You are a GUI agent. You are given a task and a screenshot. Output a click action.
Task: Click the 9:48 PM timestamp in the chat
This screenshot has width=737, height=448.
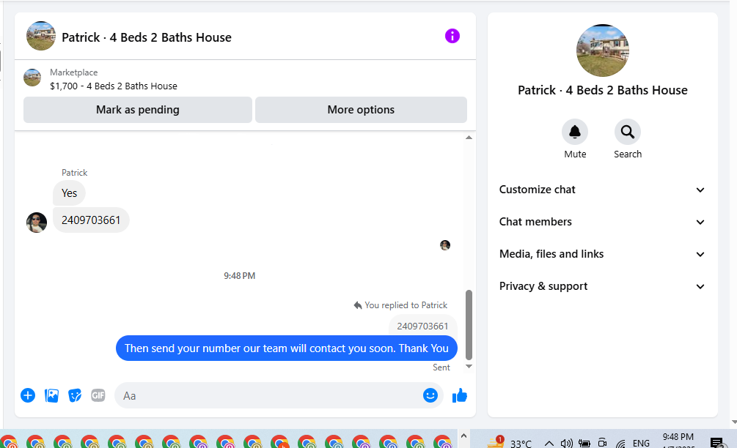point(239,276)
